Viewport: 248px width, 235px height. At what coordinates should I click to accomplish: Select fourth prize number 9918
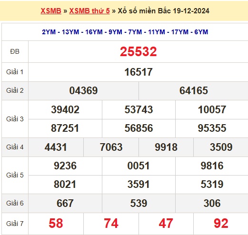[x=166, y=147]
